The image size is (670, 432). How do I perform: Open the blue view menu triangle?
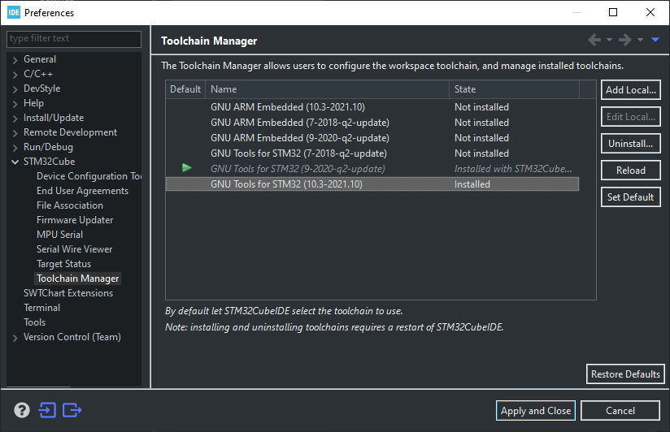click(x=655, y=40)
